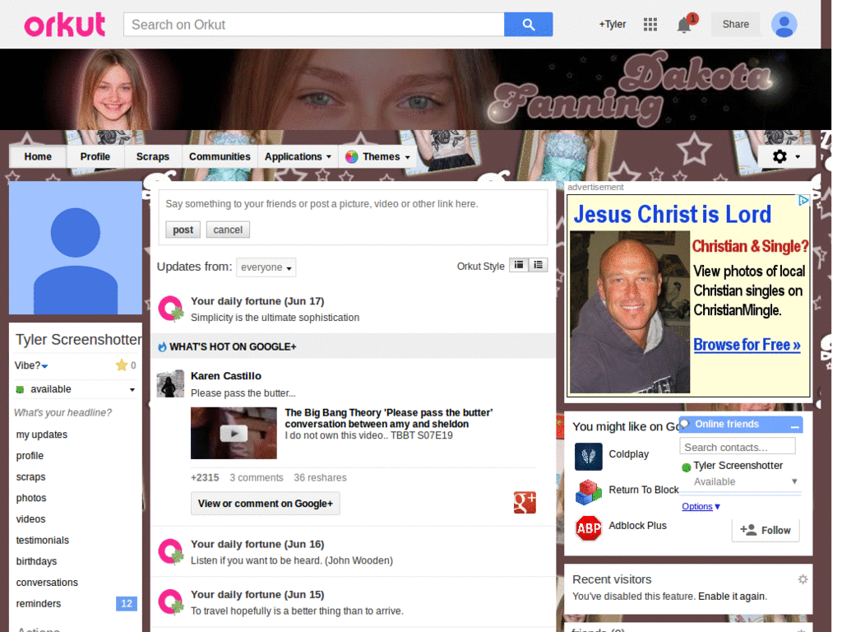
Task: Click the 36 reshares link
Action: point(320,478)
